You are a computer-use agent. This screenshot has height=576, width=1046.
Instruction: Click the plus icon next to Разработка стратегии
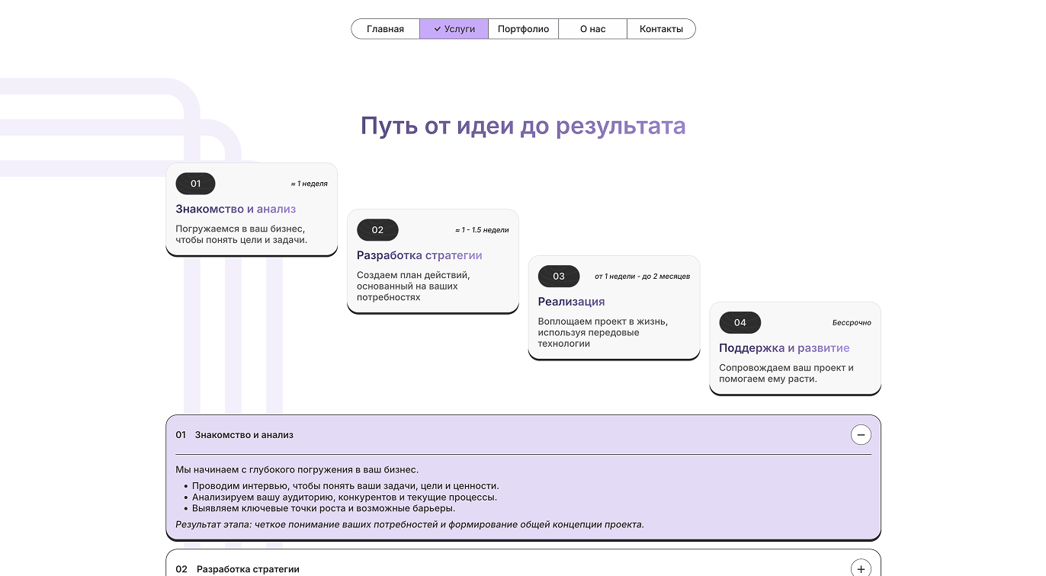(x=861, y=568)
